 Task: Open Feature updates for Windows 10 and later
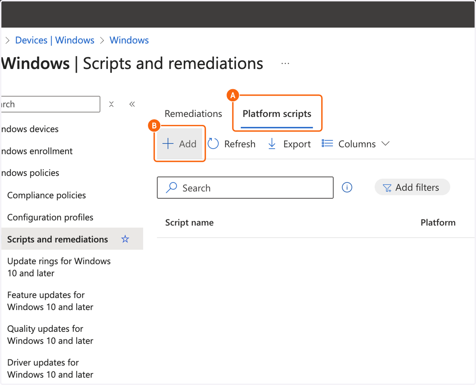coord(50,301)
